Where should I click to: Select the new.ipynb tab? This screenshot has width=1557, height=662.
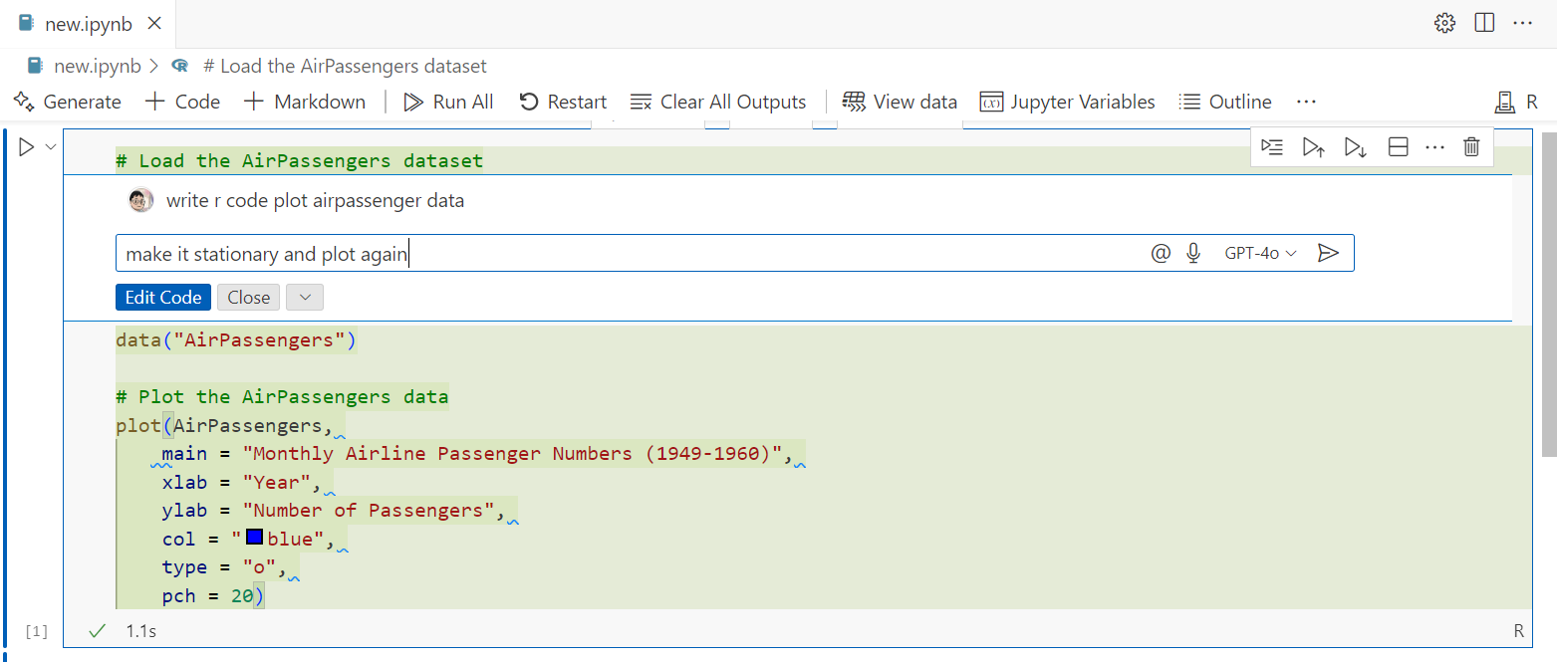pos(76,24)
